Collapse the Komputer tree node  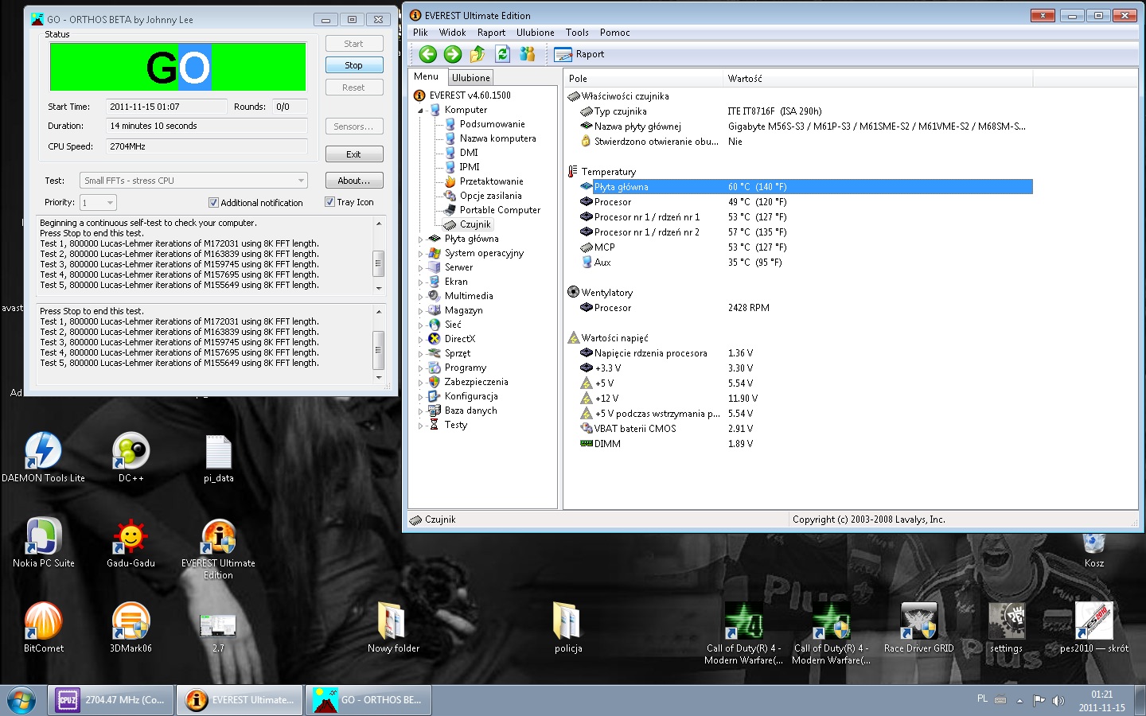[x=421, y=111]
